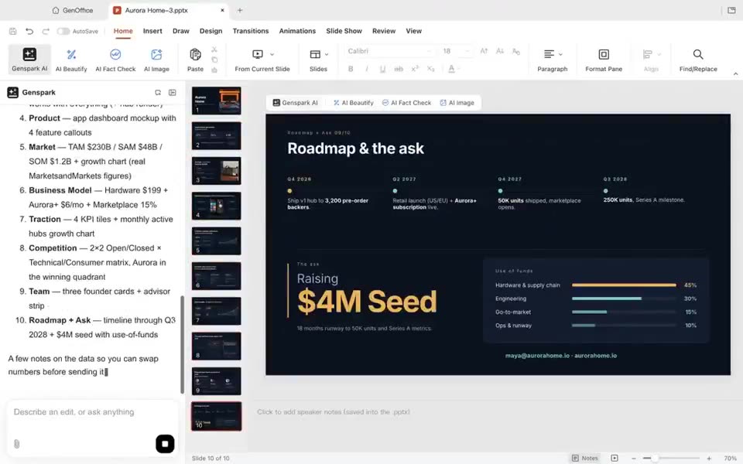Expand the Align dropdown arrow
The image size is (743, 464).
[x=659, y=54]
